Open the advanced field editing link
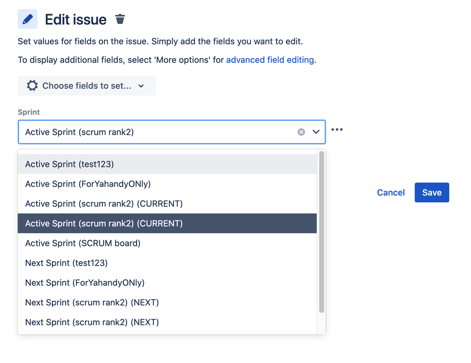Viewport: 471px width, 363px height. (270, 60)
